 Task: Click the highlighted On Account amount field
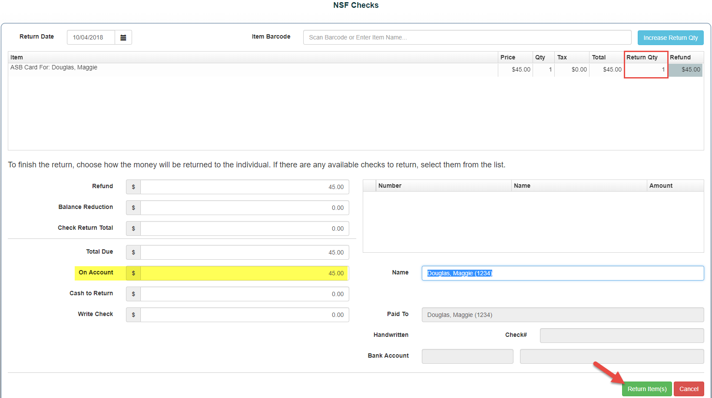[x=245, y=273]
